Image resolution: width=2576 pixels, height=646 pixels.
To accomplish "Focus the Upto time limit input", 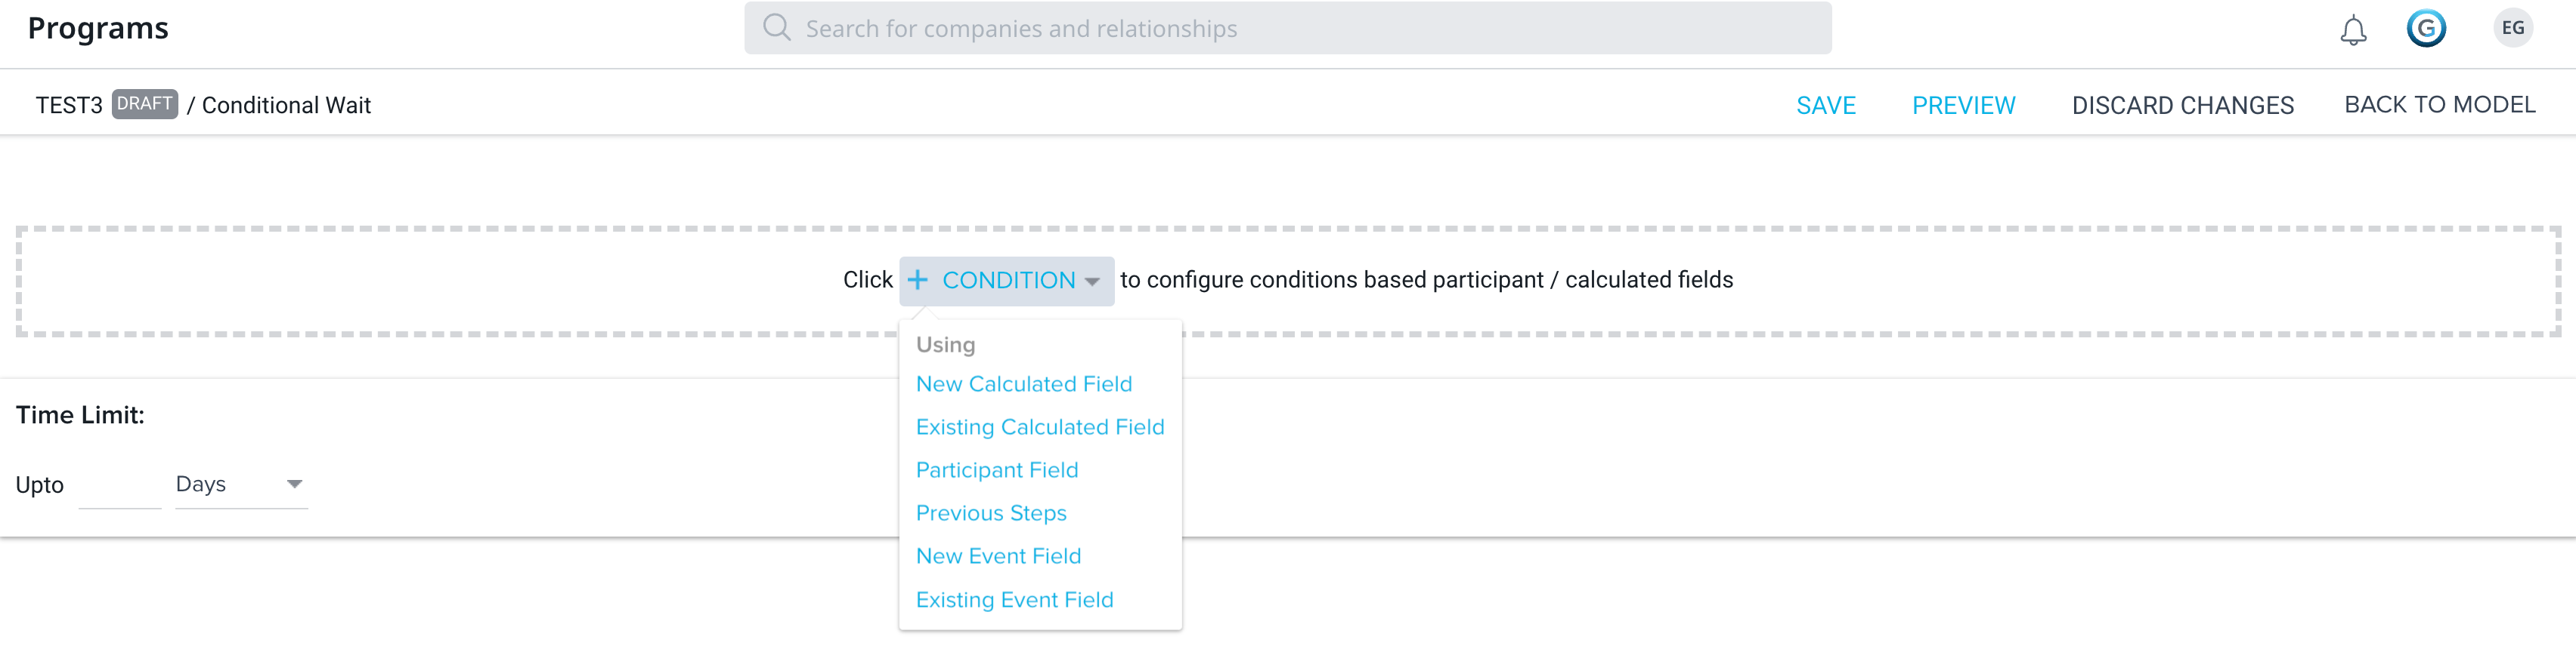I will coord(120,486).
